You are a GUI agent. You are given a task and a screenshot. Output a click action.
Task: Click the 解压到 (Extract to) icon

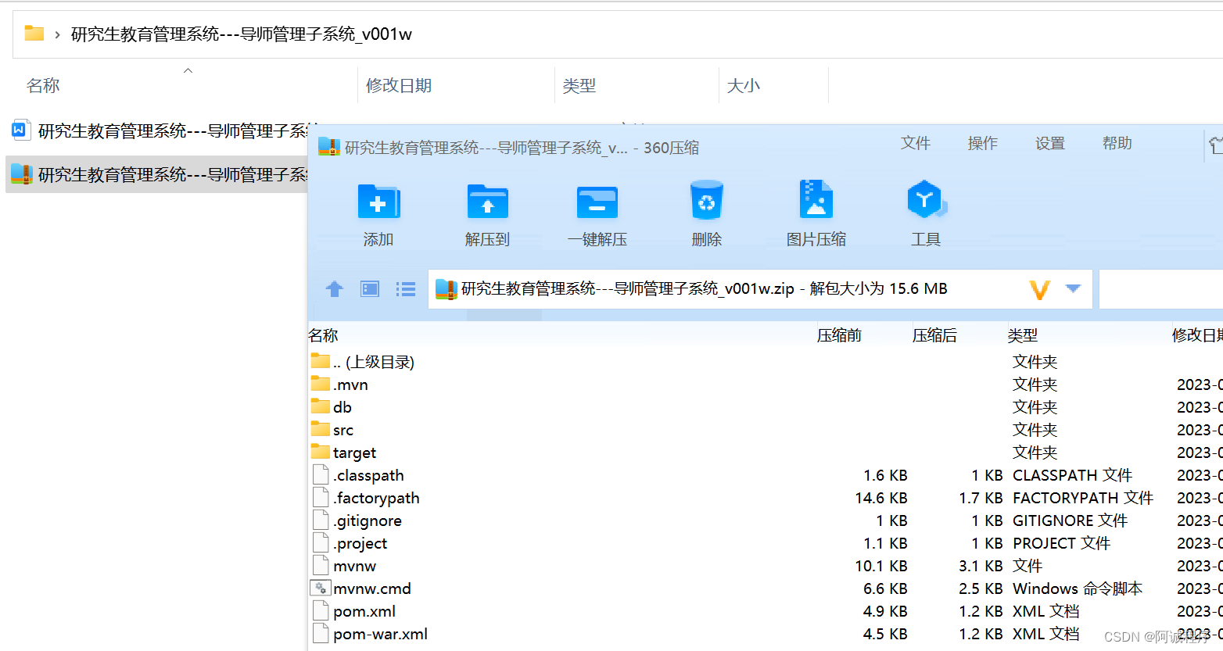coord(487,202)
